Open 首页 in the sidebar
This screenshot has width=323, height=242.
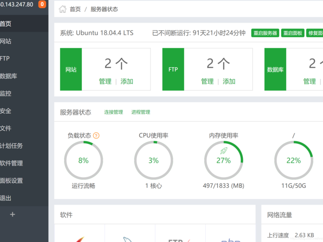pos(24,24)
